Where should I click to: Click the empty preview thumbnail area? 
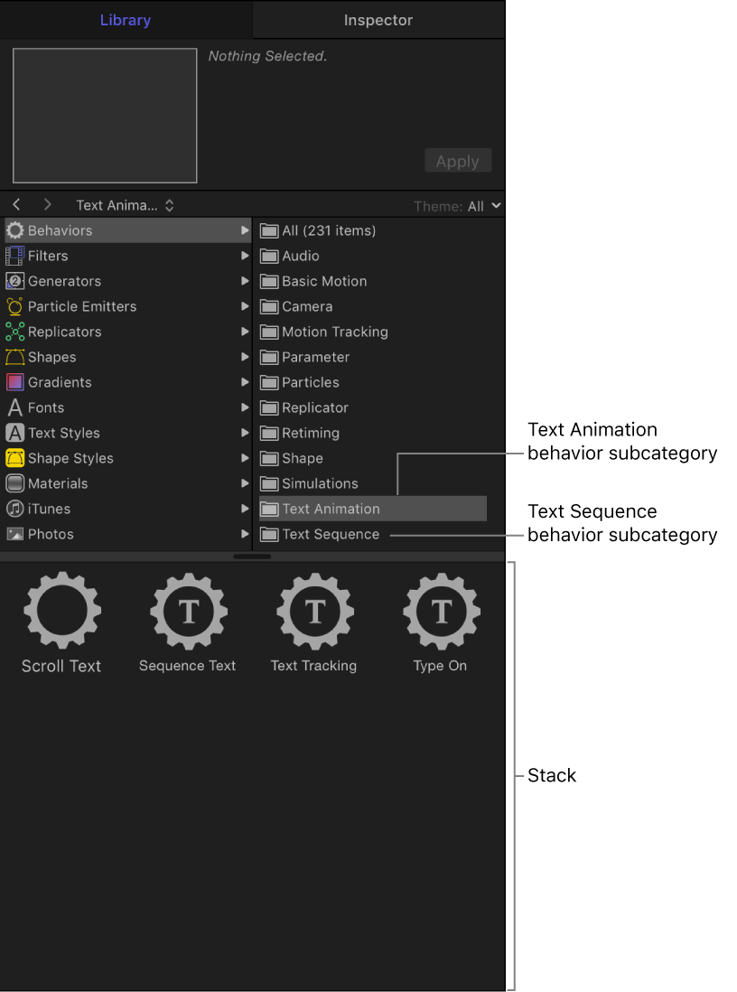(x=105, y=116)
